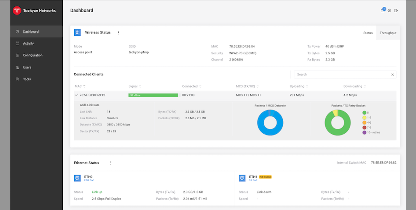The image size is (416, 210).
Task: Clear the search field with X icon
Action: coord(393,74)
